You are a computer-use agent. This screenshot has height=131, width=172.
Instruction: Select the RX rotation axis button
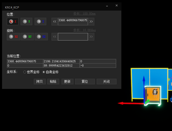pos(13,37)
